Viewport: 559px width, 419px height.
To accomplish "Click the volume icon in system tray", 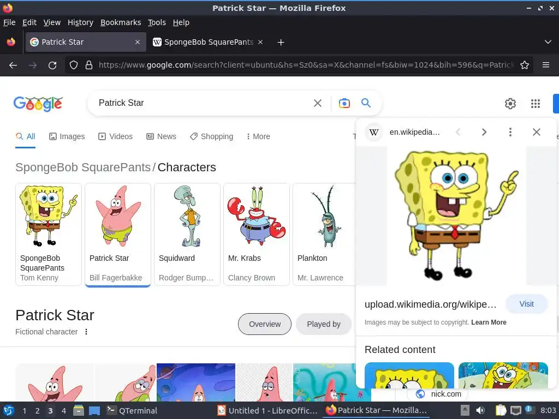I will tap(480, 410).
